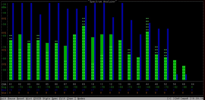
Task: Select the Spec spectrum view item
Action: pyautogui.click(x=55, y=98)
